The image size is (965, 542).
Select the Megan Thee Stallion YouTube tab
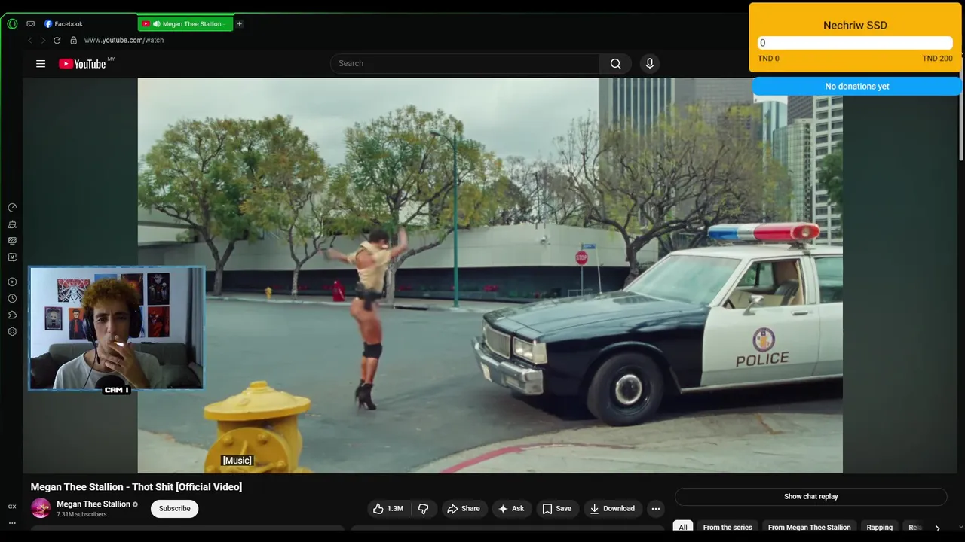point(185,23)
